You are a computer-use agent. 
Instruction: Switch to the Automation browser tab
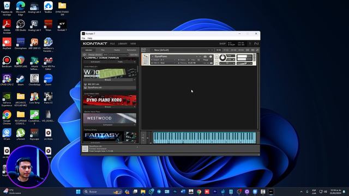pos(131,50)
